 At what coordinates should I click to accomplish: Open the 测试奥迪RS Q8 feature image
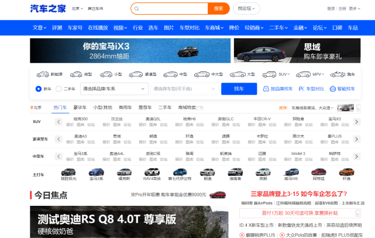[129, 222]
